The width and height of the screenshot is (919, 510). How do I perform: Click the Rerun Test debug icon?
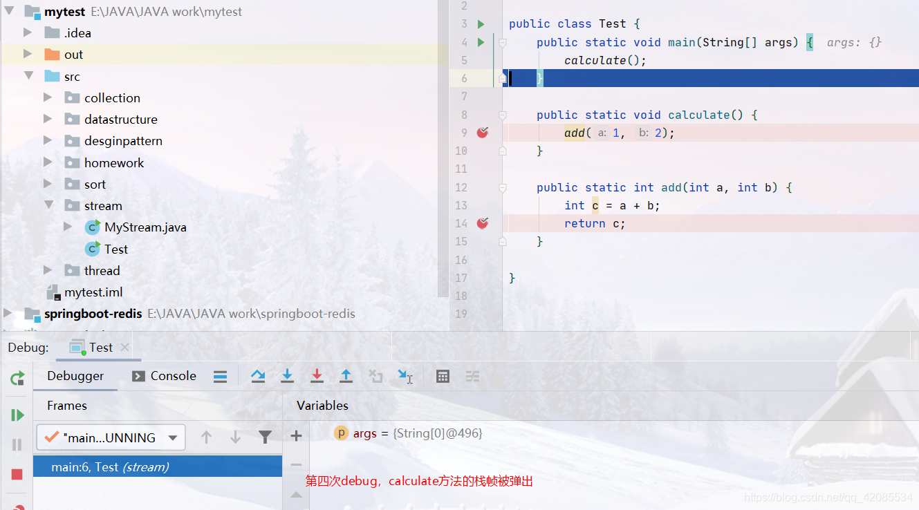17,377
